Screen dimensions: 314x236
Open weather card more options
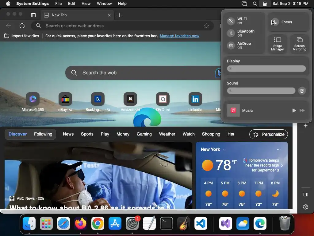click(x=278, y=149)
